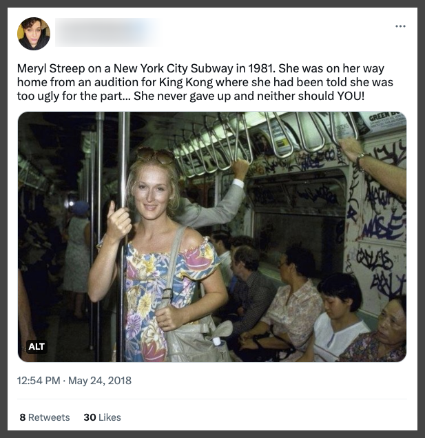Click Meryl Streep at the tweet's start

point(51,68)
